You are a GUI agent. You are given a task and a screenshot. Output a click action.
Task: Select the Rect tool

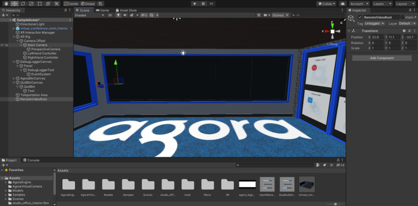pos(40,4)
